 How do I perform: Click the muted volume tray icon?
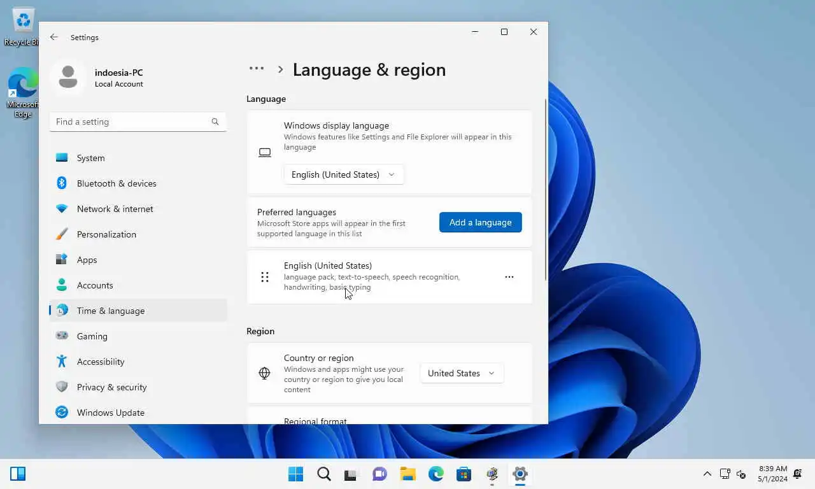741,474
